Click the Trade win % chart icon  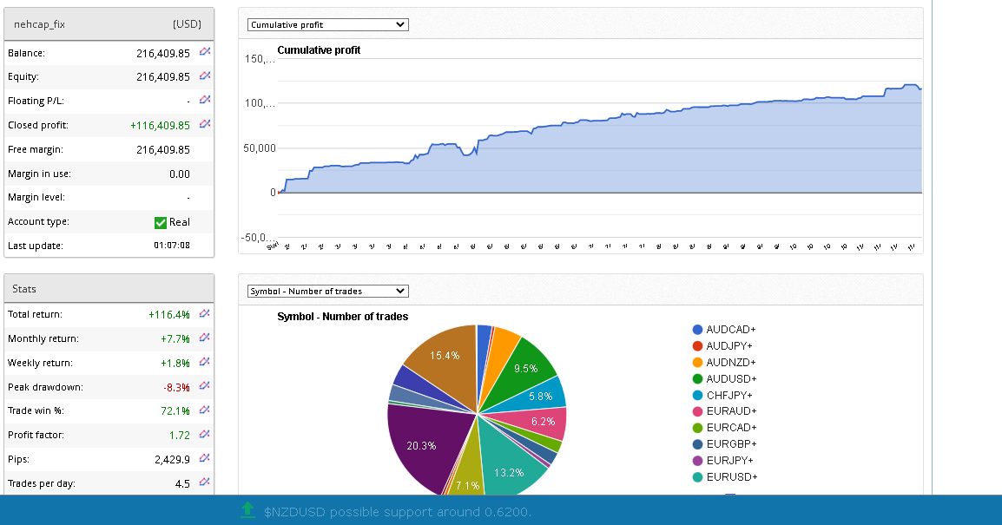click(205, 410)
